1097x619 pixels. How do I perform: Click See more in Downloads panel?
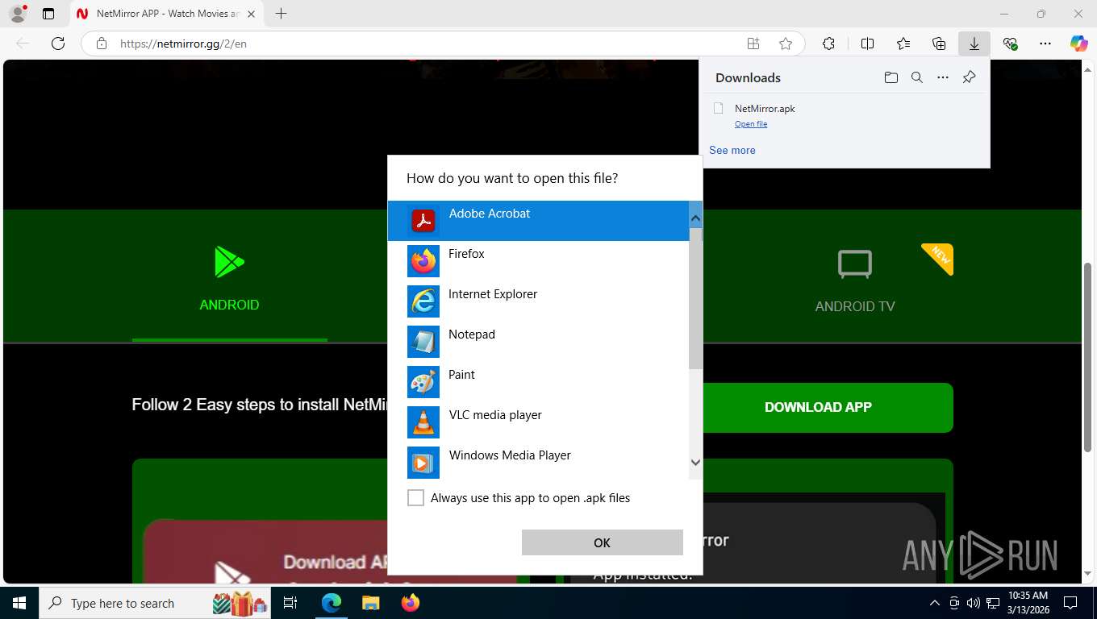tap(732, 150)
